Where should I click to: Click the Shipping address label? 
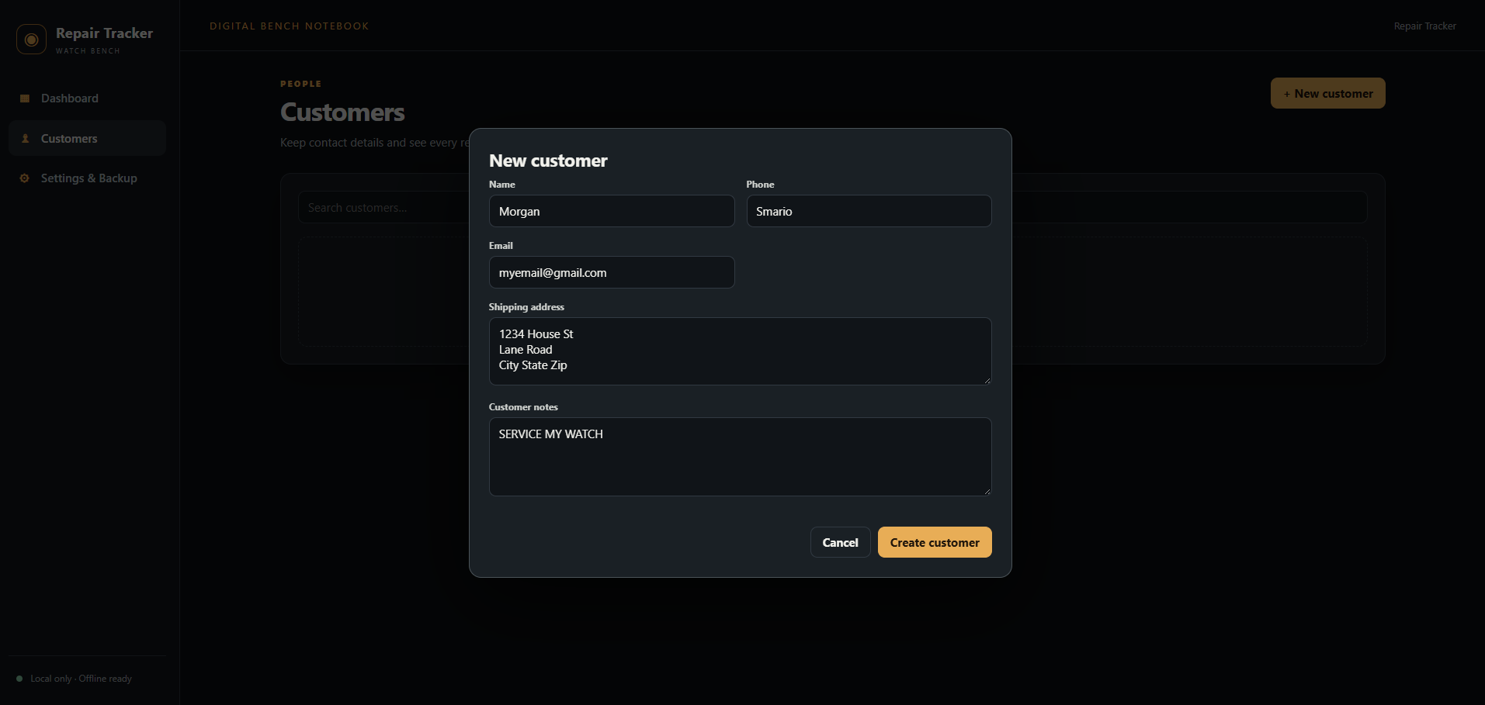click(x=526, y=307)
